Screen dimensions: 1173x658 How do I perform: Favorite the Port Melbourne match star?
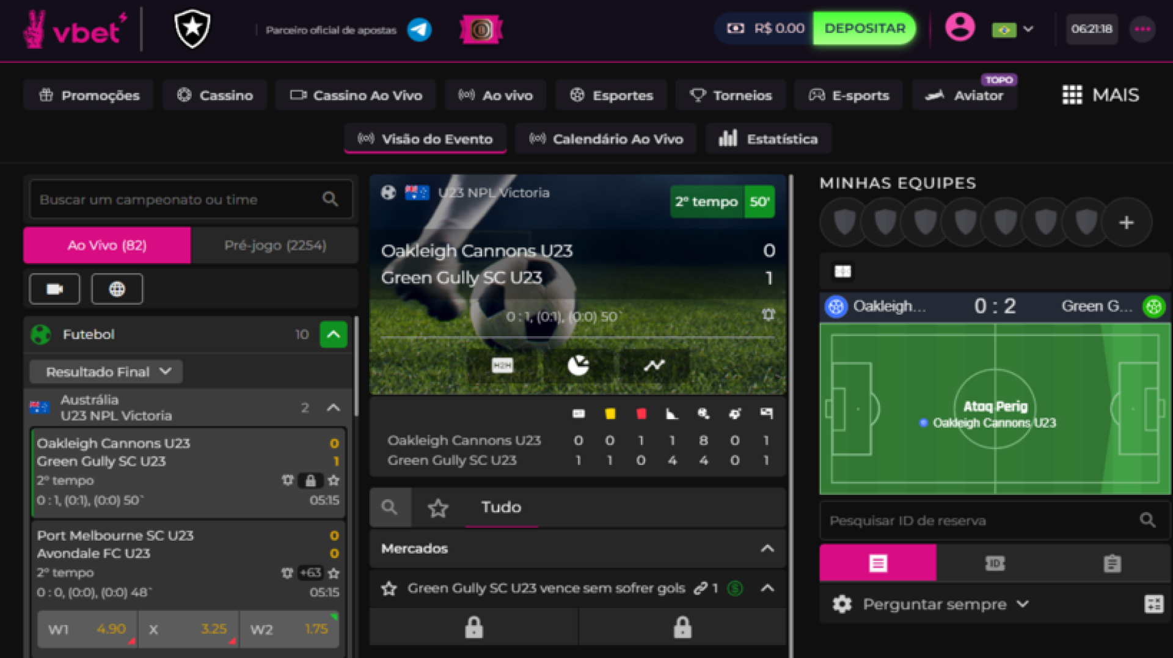pyautogui.click(x=334, y=573)
